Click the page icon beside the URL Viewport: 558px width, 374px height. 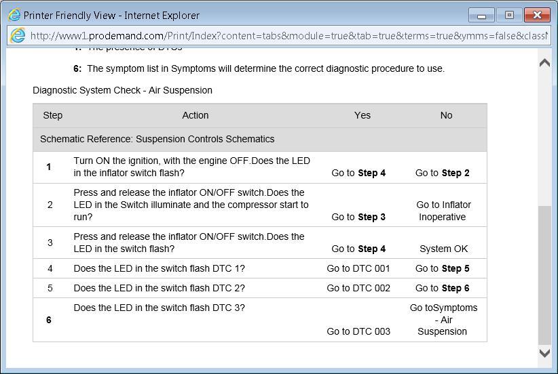pos(18,35)
